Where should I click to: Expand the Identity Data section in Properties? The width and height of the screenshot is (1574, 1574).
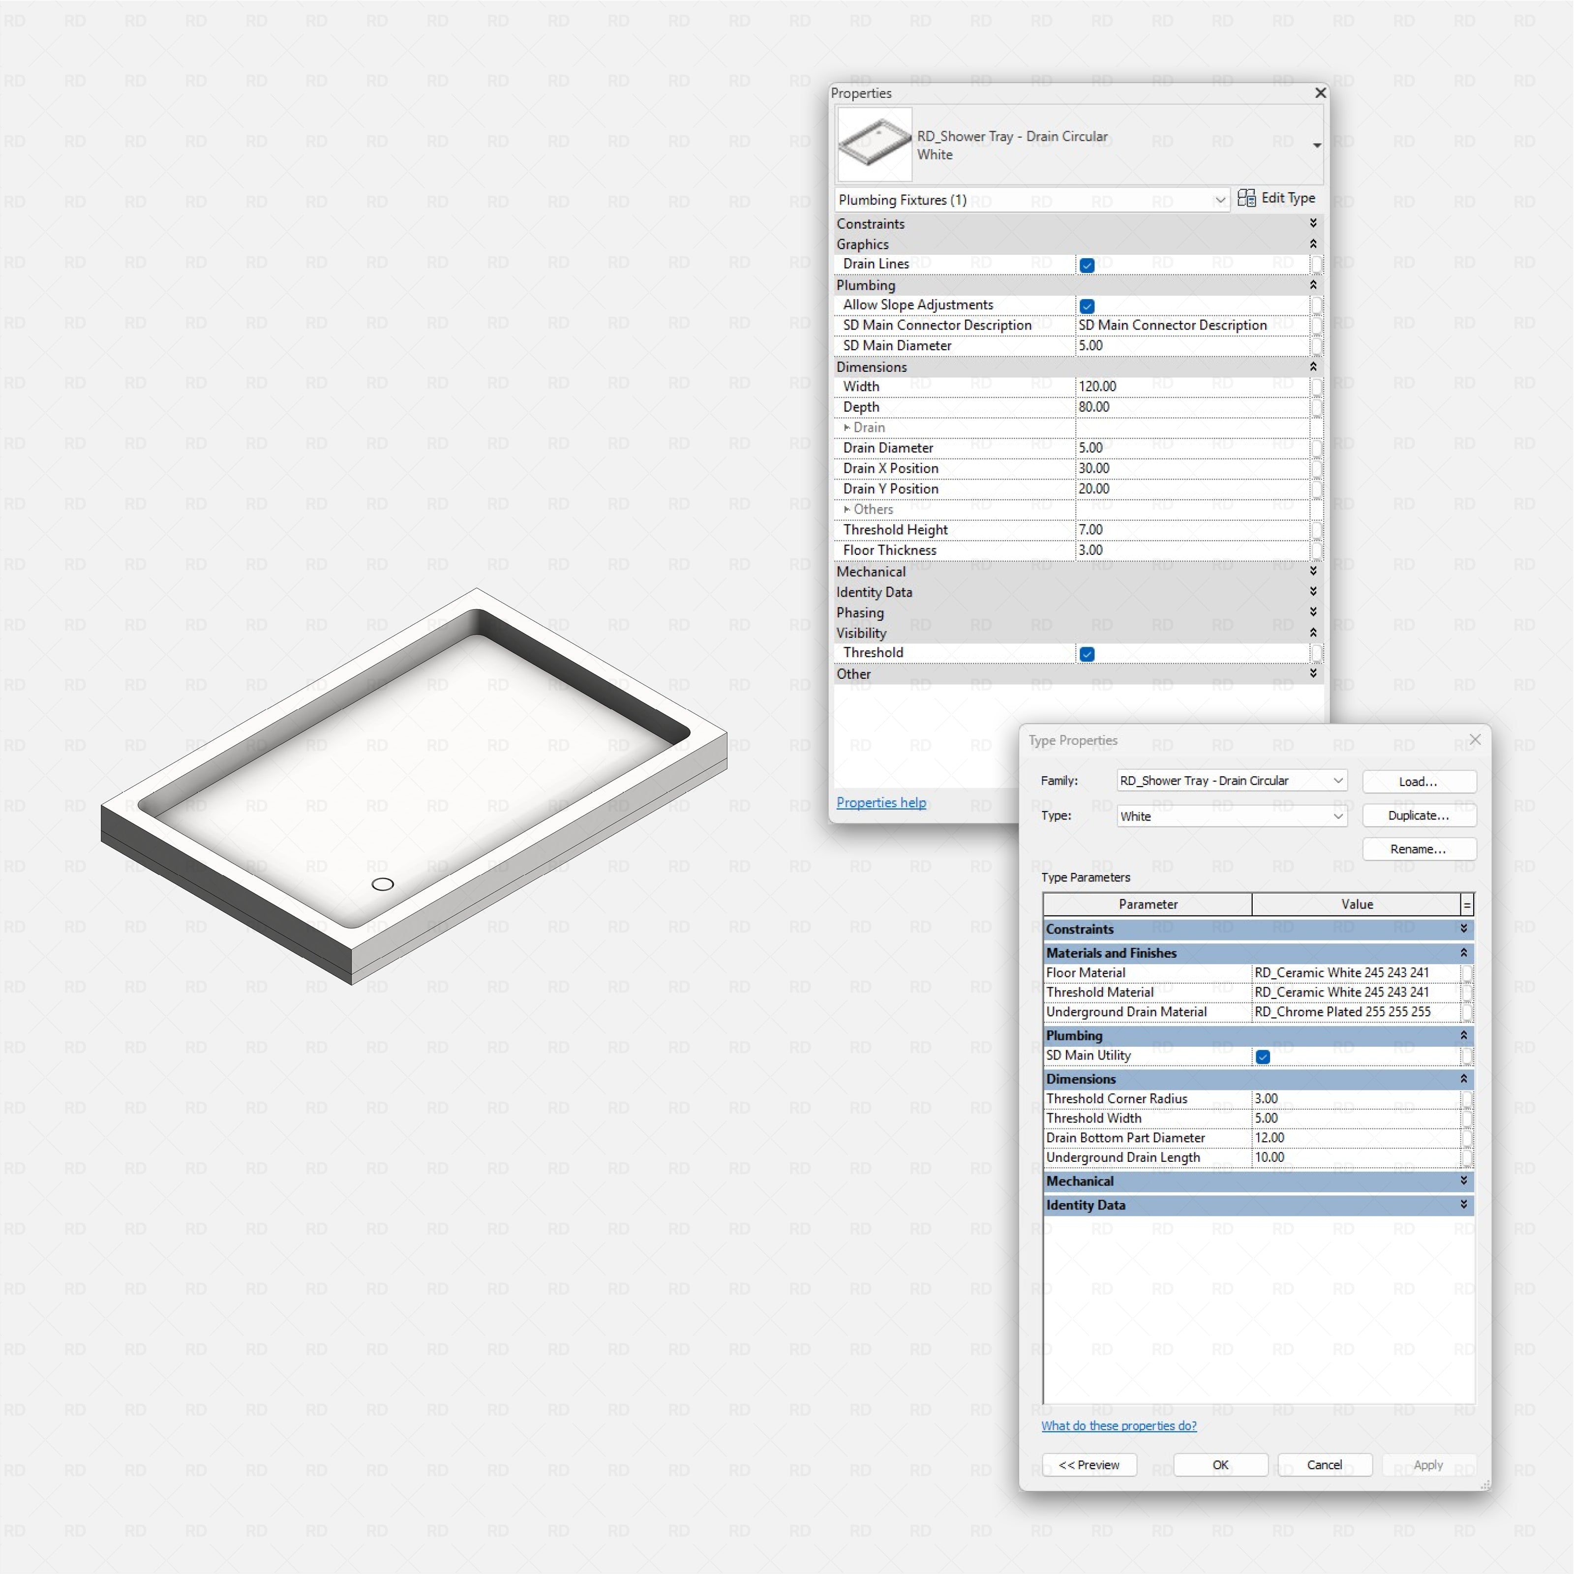[x=1312, y=591]
